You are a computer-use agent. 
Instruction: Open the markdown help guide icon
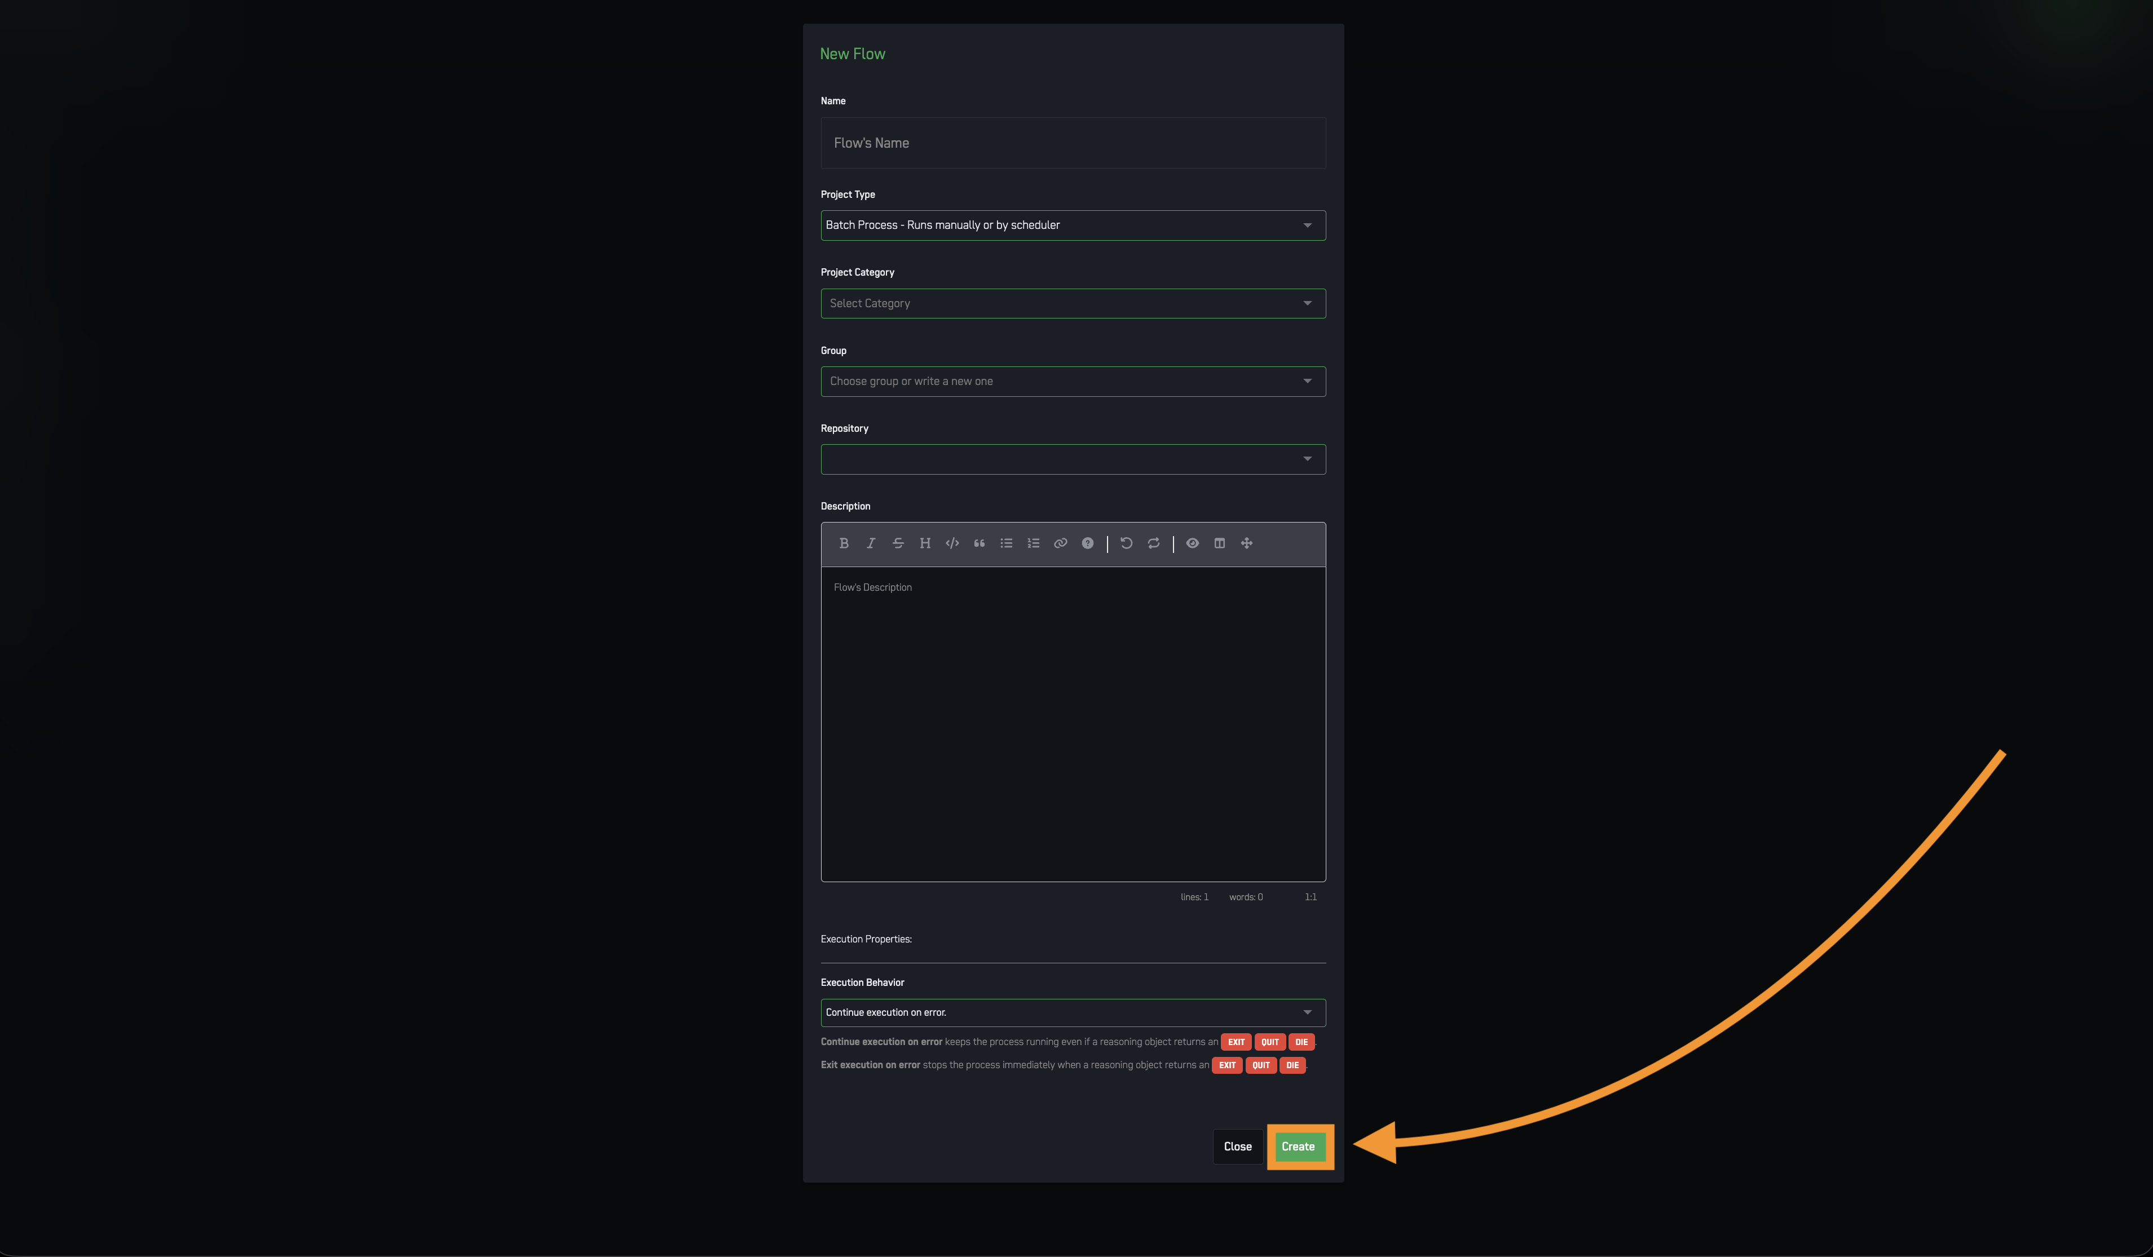click(x=1088, y=543)
